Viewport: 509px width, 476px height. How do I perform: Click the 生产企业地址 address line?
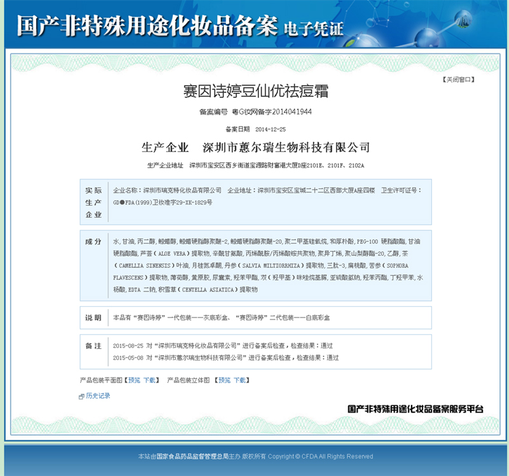pyautogui.click(x=256, y=165)
